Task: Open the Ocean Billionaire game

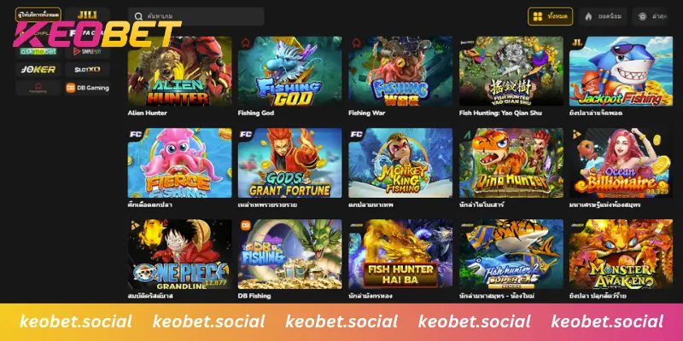Action: (621, 163)
